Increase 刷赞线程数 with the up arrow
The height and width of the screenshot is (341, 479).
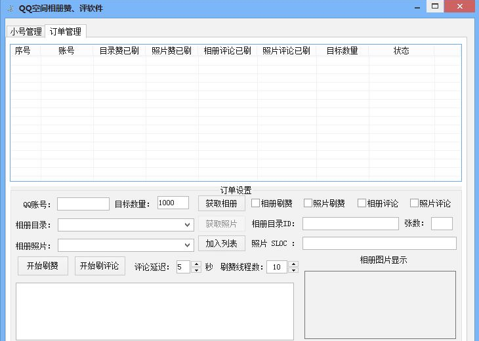pos(293,264)
